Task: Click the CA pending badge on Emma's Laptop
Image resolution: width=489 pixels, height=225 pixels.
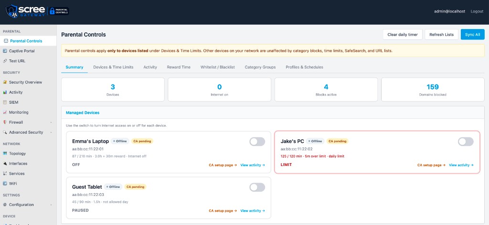Action: 142,141
